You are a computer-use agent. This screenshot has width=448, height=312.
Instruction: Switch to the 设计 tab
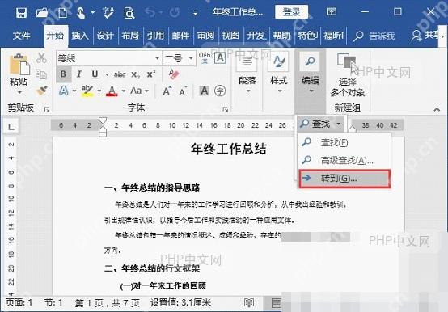click(105, 36)
